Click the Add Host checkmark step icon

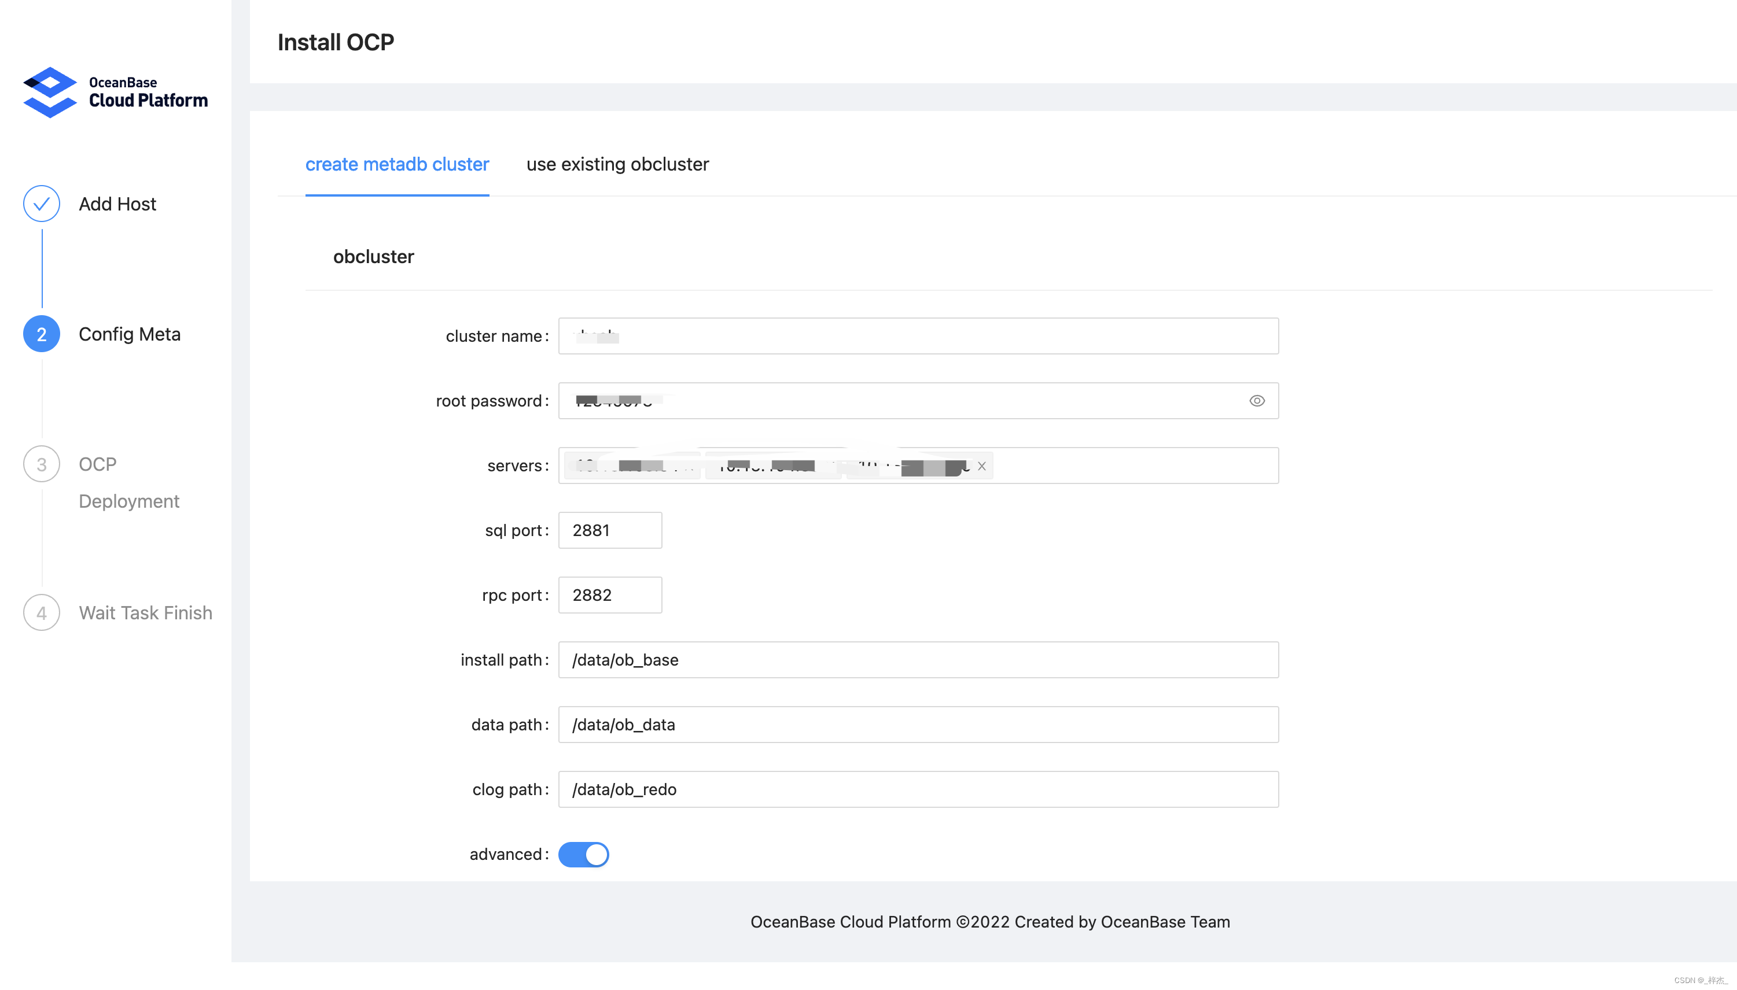(42, 204)
